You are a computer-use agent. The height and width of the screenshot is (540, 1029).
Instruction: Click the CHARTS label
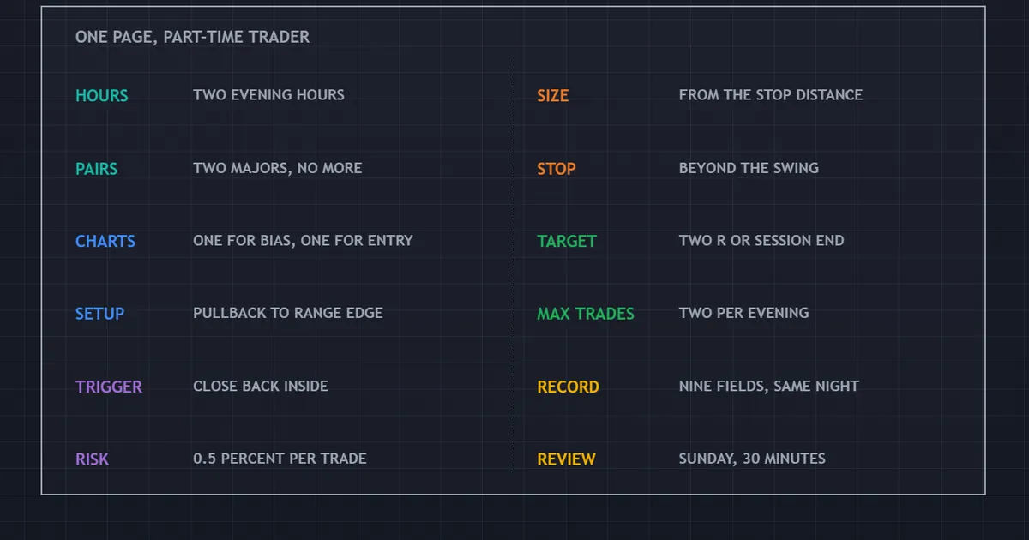pos(105,242)
